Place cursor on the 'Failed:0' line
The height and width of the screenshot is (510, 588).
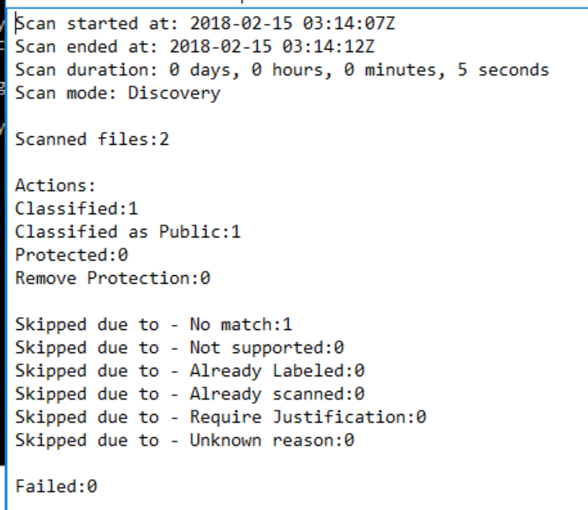click(56, 487)
